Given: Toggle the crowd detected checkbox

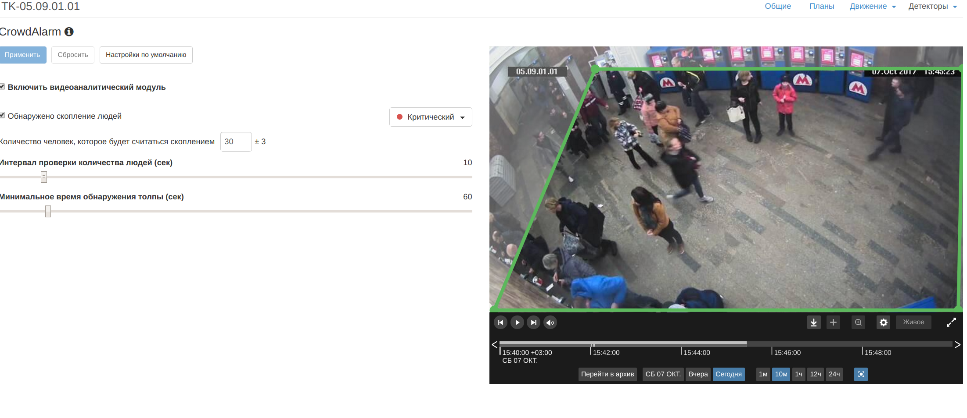Looking at the screenshot, I should click(2, 115).
